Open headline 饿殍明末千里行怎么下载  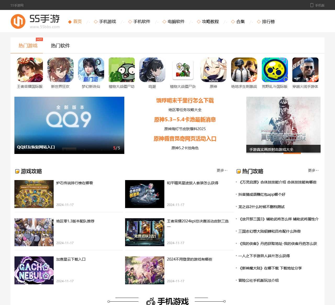pyautogui.click(x=185, y=101)
